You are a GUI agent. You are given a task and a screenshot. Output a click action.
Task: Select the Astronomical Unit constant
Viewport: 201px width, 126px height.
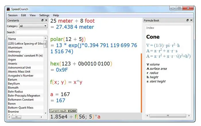tap(26, 68)
